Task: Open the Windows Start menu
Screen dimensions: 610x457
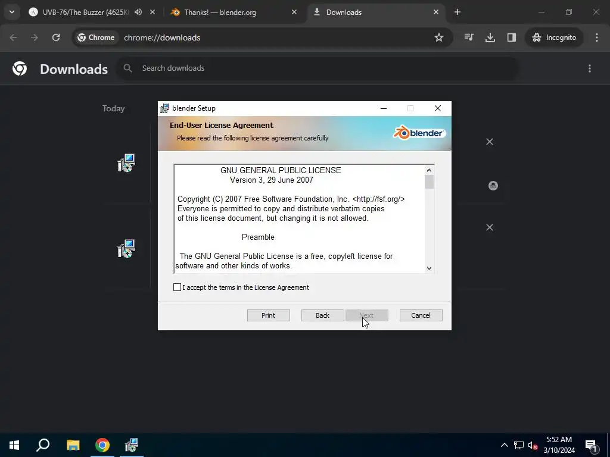Action: coord(14,445)
